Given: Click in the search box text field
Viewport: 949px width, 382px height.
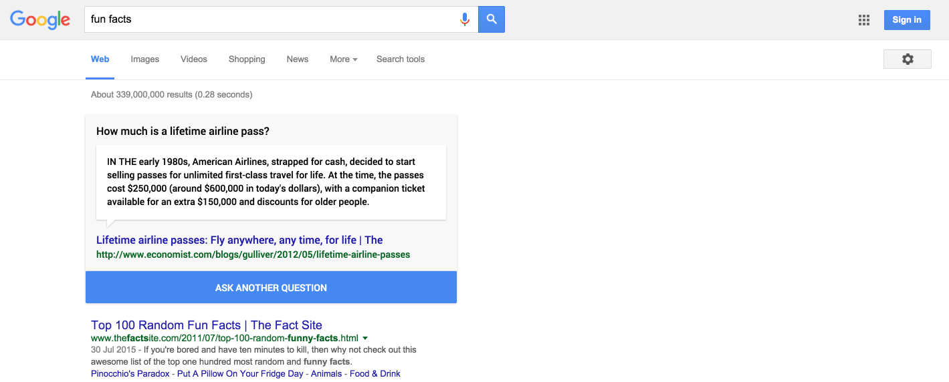Looking at the screenshot, I should pyautogui.click(x=268, y=19).
